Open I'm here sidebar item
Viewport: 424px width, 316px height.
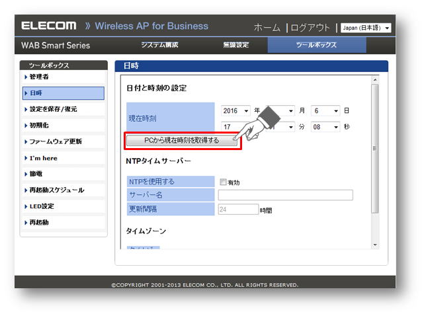pyautogui.click(x=64, y=158)
